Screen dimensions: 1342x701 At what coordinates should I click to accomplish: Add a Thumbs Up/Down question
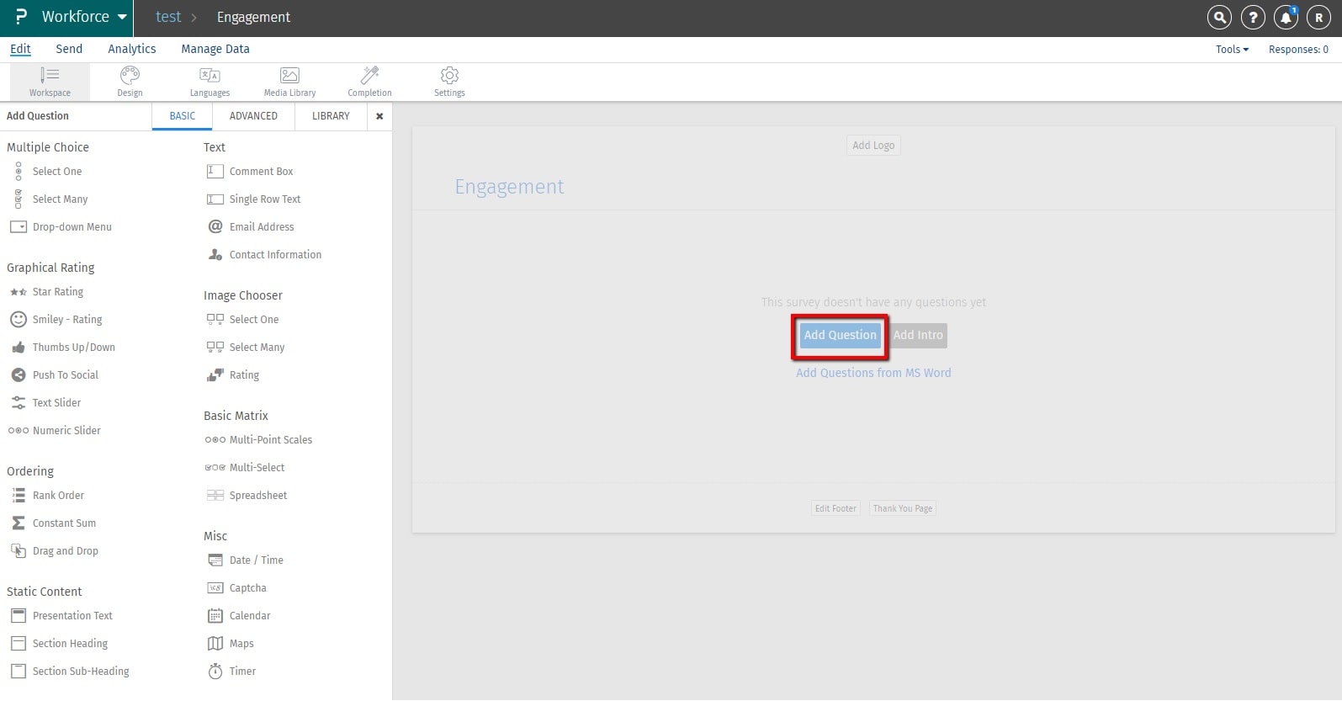pos(63,348)
